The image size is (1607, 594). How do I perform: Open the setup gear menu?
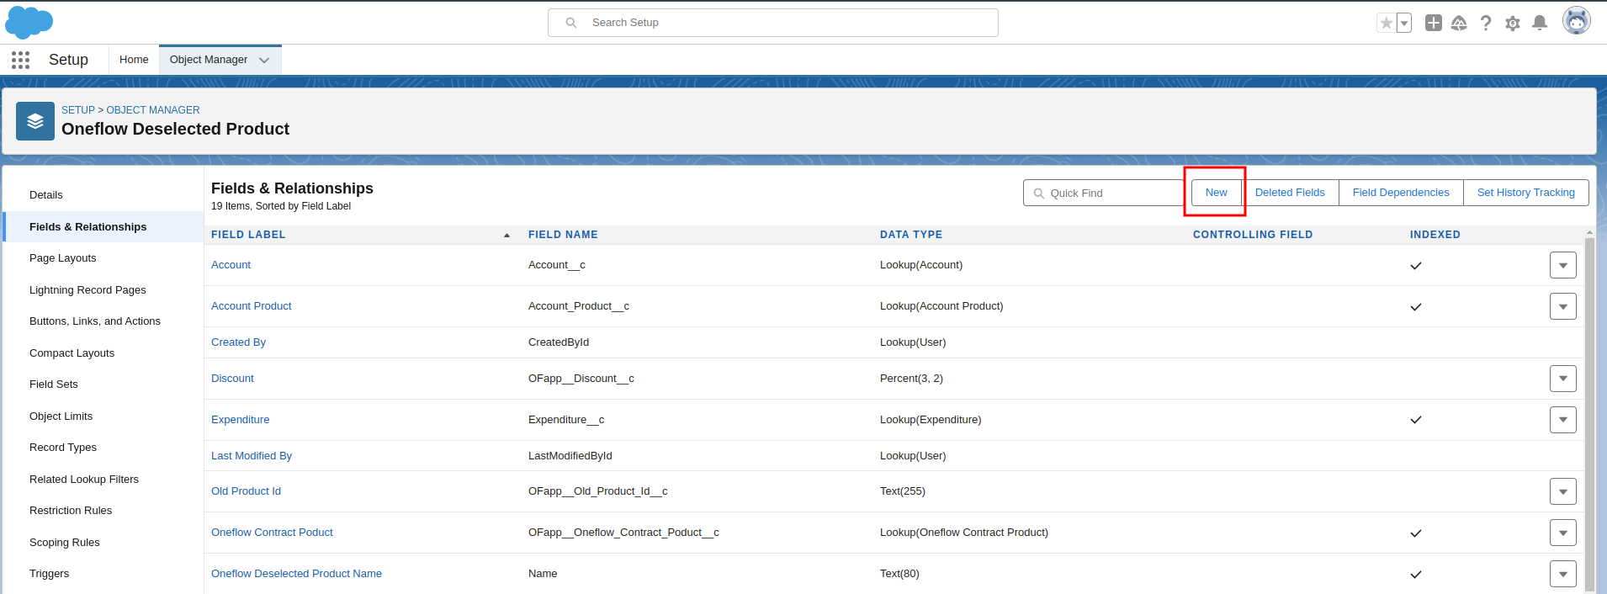(1513, 23)
